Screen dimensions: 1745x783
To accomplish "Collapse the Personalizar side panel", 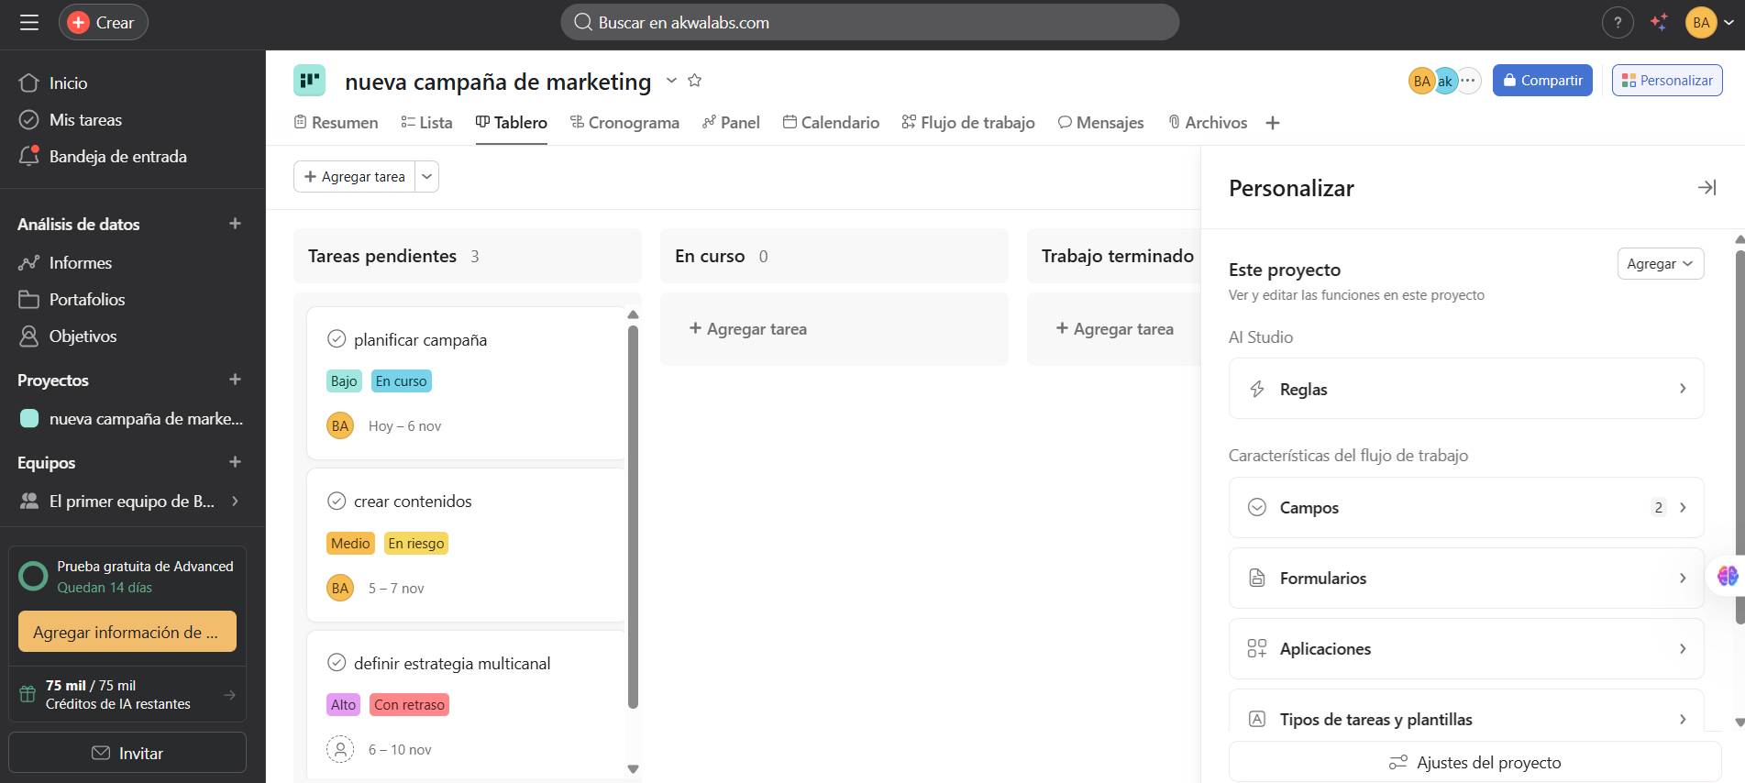I will point(1706,187).
